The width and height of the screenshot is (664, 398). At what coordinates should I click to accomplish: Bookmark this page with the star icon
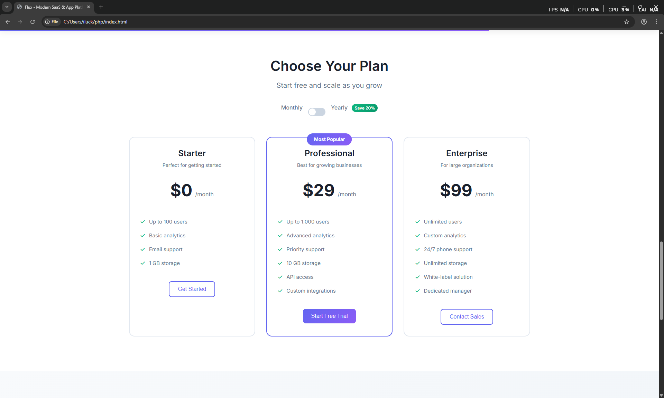pyautogui.click(x=627, y=22)
